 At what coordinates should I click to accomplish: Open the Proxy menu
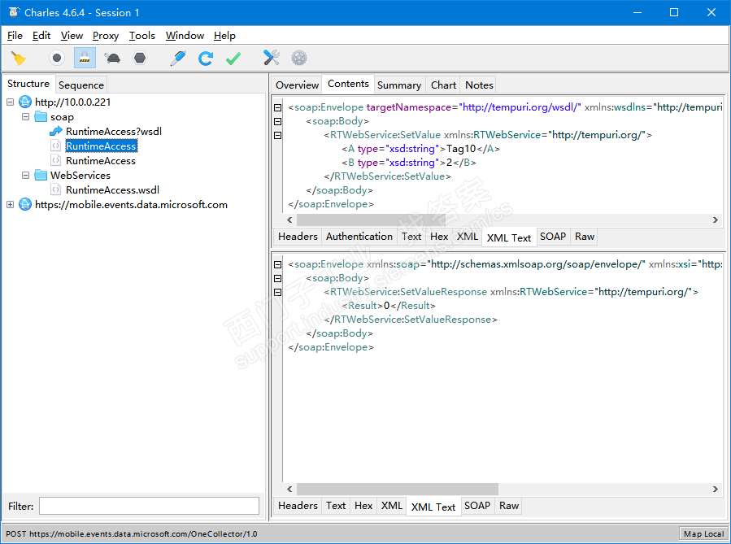(x=106, y=36)
